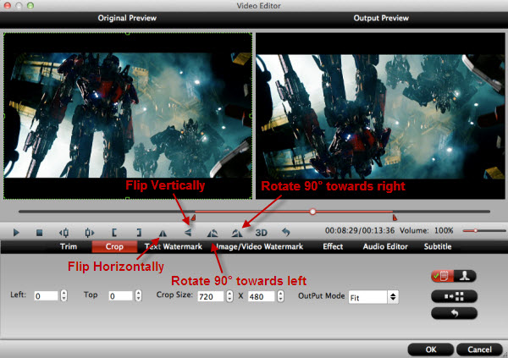Open the 3D effect option

click(x=261, y=233)
